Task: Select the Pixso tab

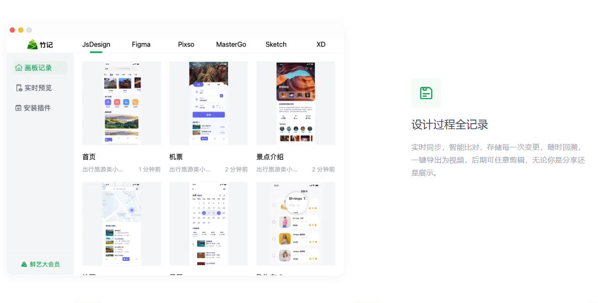Action: click(186, 44)
